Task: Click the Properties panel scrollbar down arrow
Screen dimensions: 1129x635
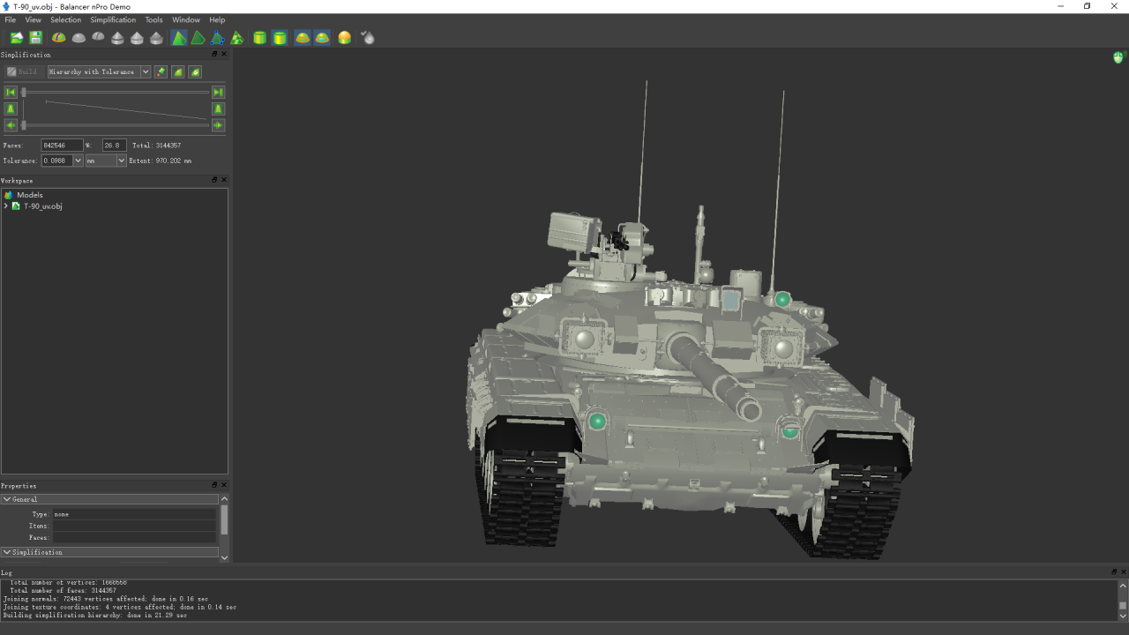Action: click(224, 557)
